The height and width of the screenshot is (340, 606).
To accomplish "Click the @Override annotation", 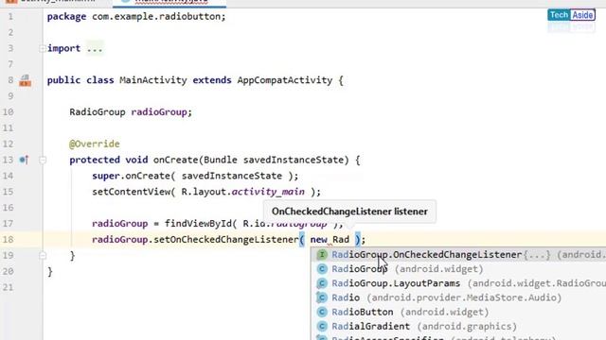I will tap(95, 144).
